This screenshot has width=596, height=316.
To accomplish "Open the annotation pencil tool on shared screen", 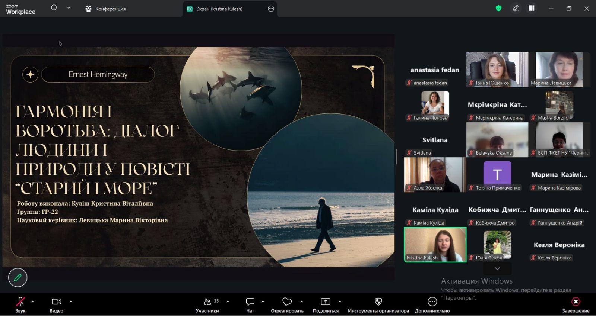I will 18,277.
